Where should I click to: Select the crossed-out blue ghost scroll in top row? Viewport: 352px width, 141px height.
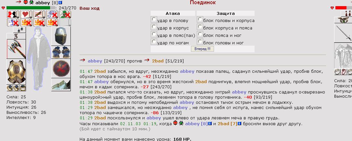click(x=52, y=15)
